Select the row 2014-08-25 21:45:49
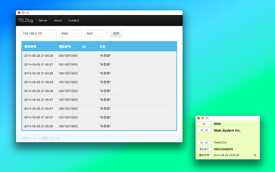275x172 pixels. 99,91
